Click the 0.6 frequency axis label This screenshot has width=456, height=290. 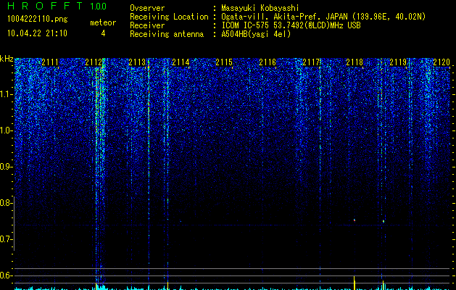coord(5,275)
